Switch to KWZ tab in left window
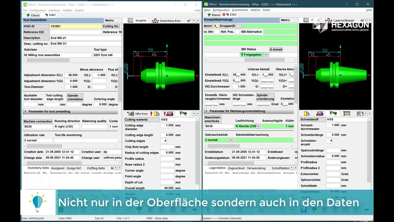This screenshot has width=394, height=222. pyautogui.click(x=50, y=15)
